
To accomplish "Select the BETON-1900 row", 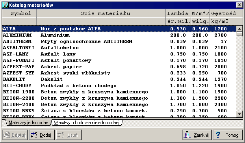I will pos(119,92).
